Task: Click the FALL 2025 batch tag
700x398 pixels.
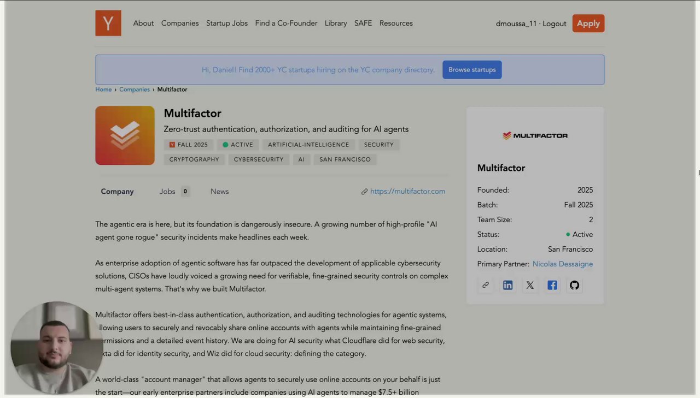Action: [x=189, y=145]
